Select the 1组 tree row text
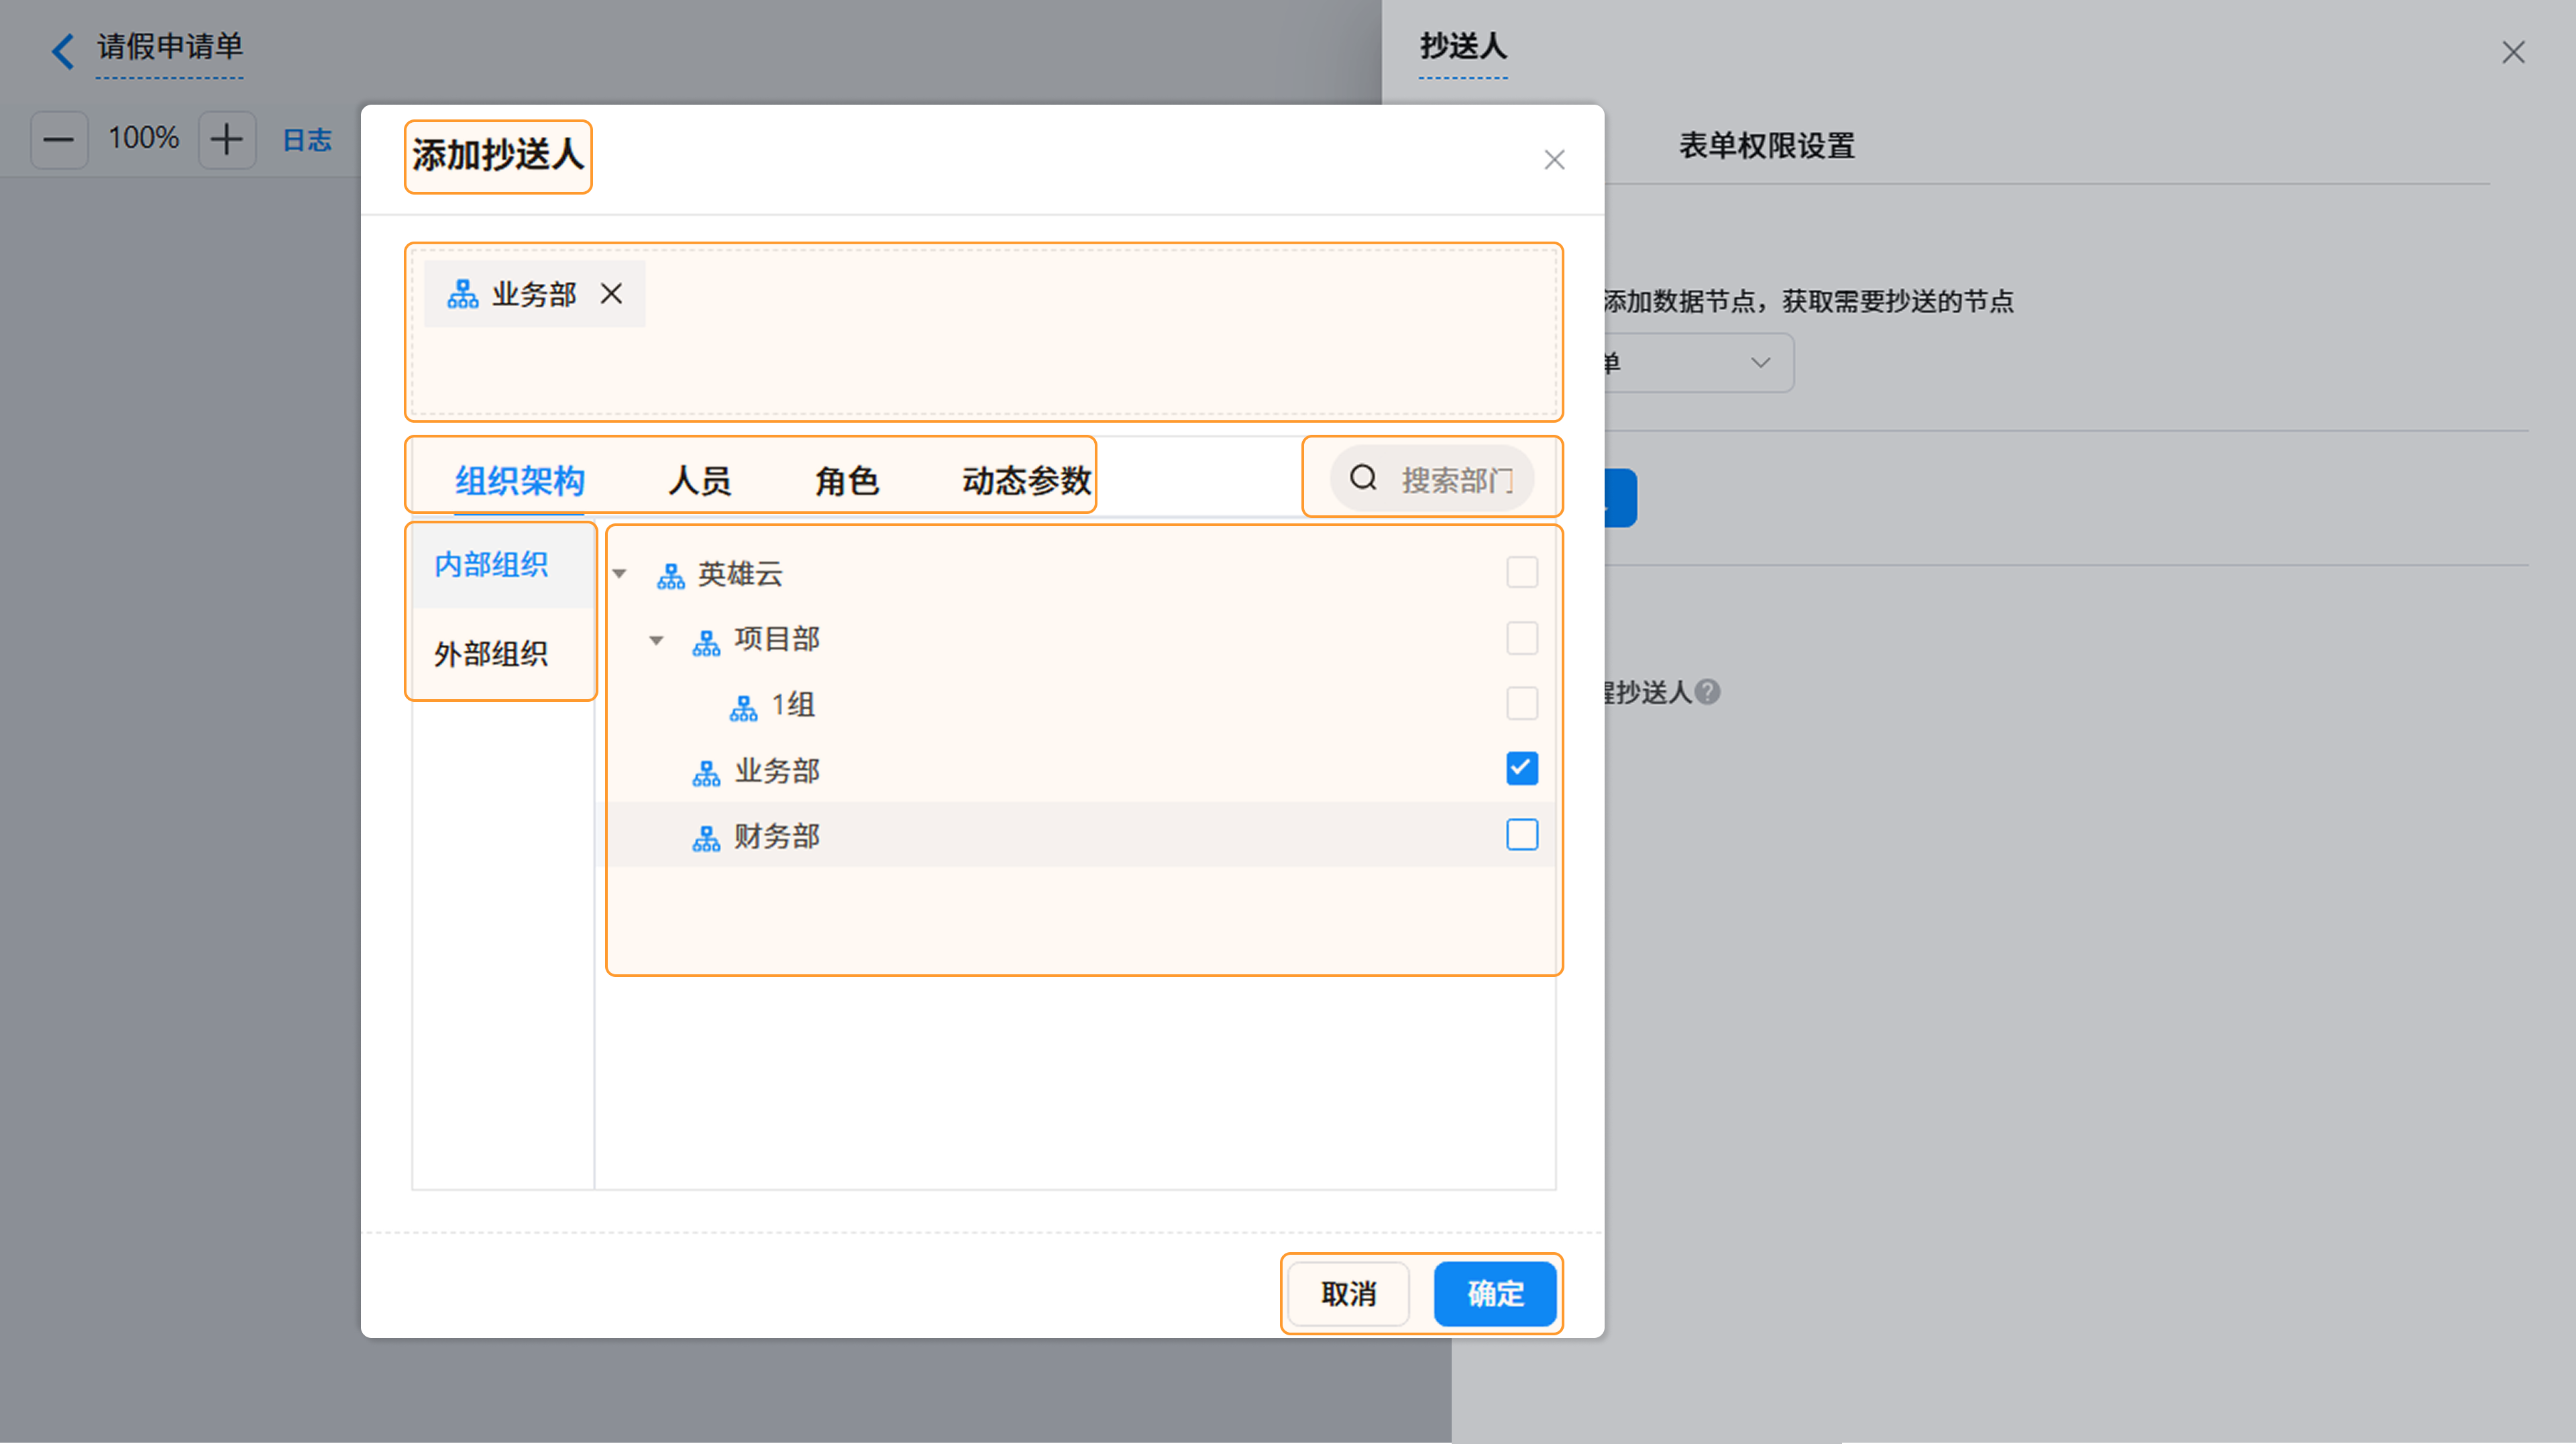Image resolution: width=2576 pixels, height=1444 pixels. tap(793, 705)
